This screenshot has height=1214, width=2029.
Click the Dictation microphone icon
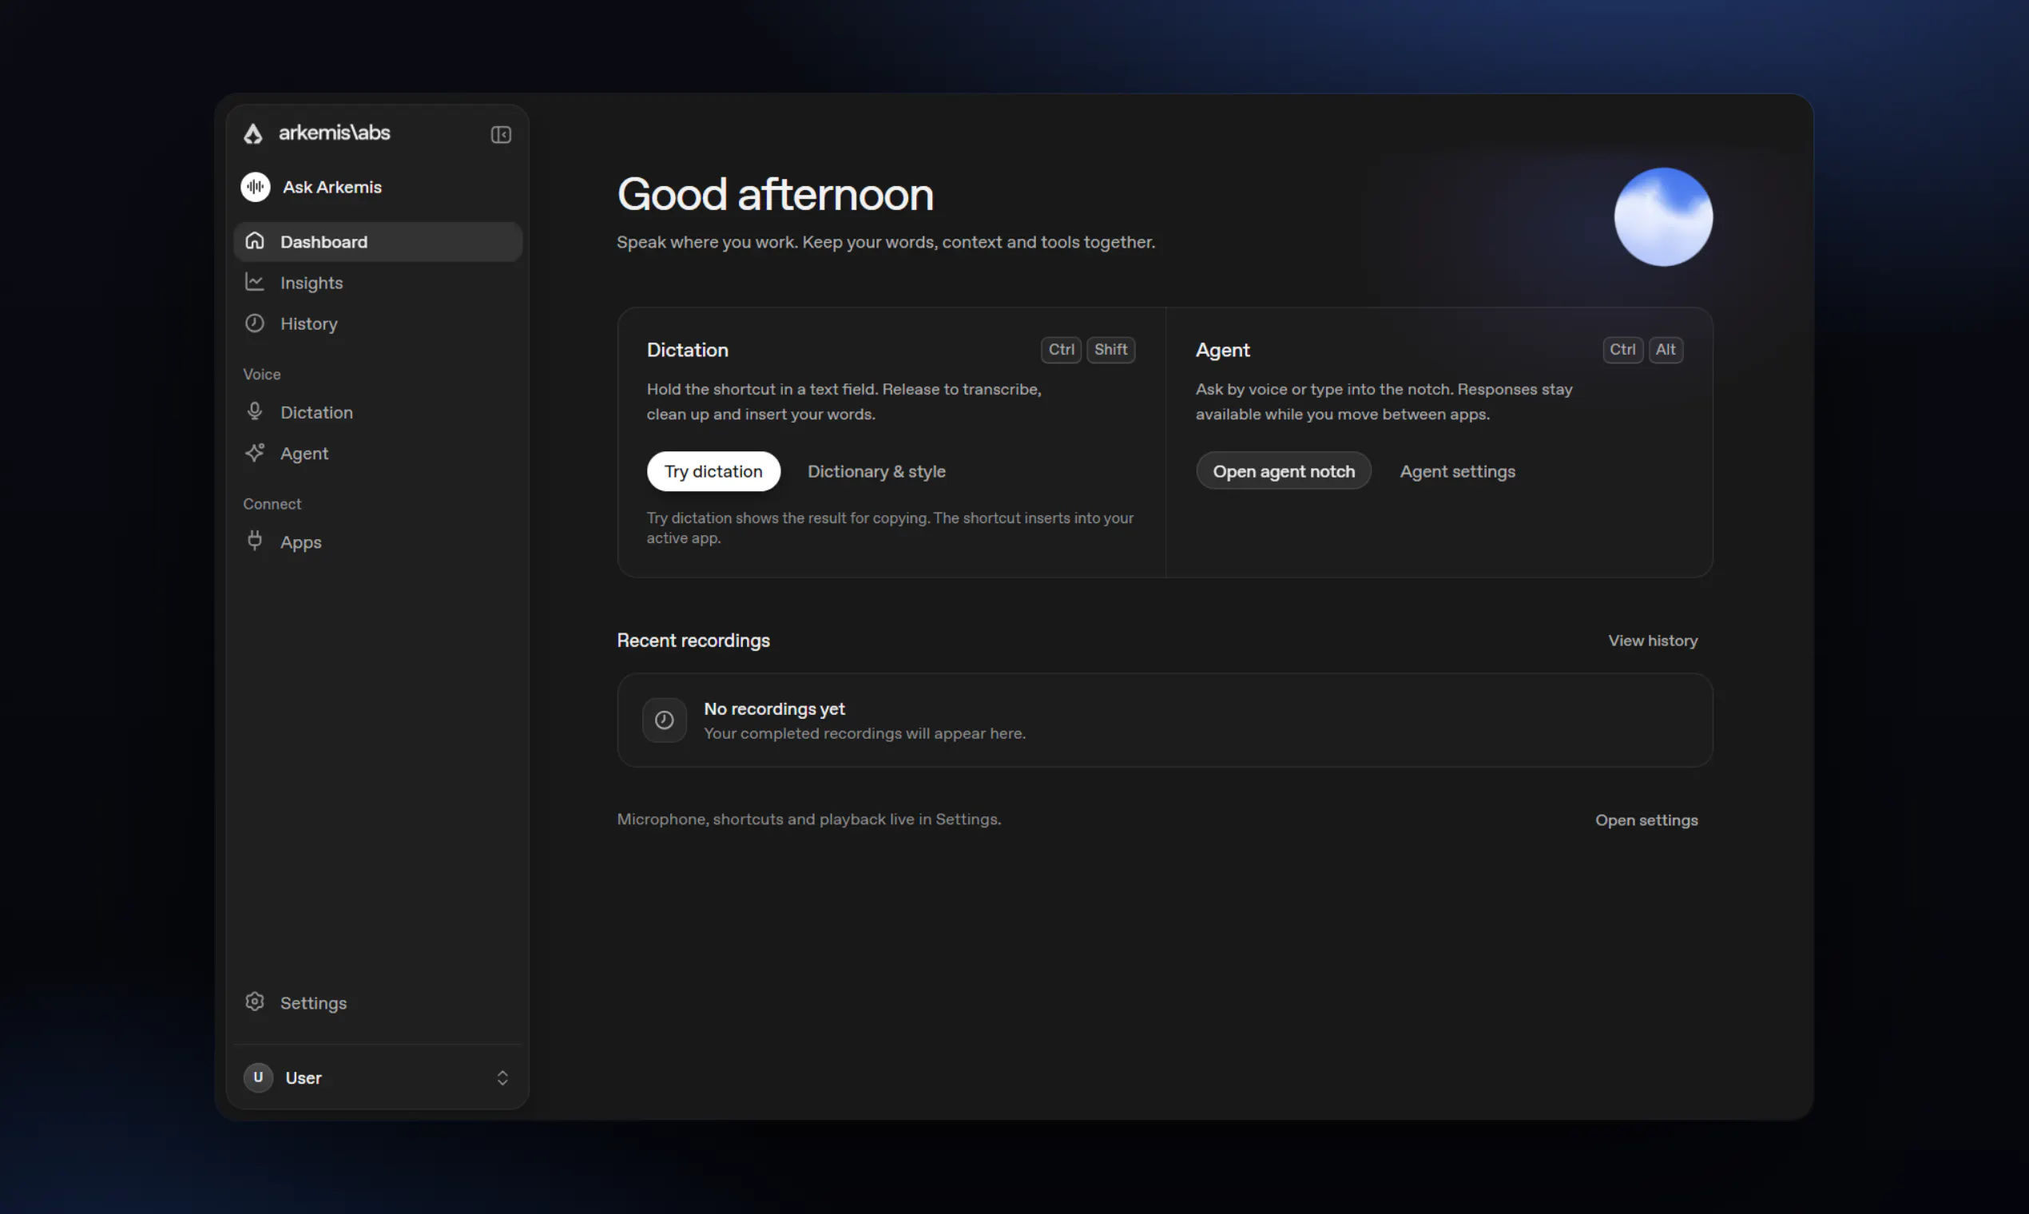(255, 411)
